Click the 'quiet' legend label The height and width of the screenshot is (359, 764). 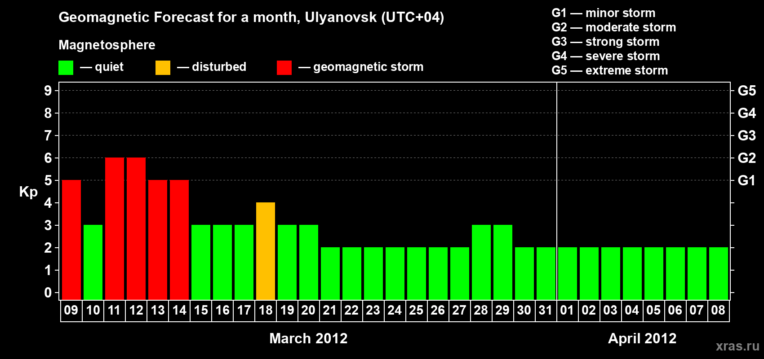pyautogui.click(x=109, y=67)
